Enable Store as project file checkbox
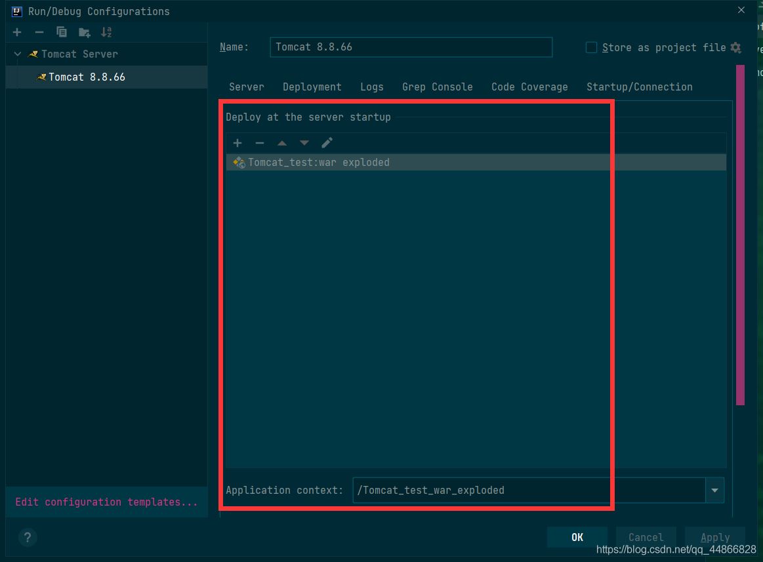The image size is (763, 562). point(591,47)
